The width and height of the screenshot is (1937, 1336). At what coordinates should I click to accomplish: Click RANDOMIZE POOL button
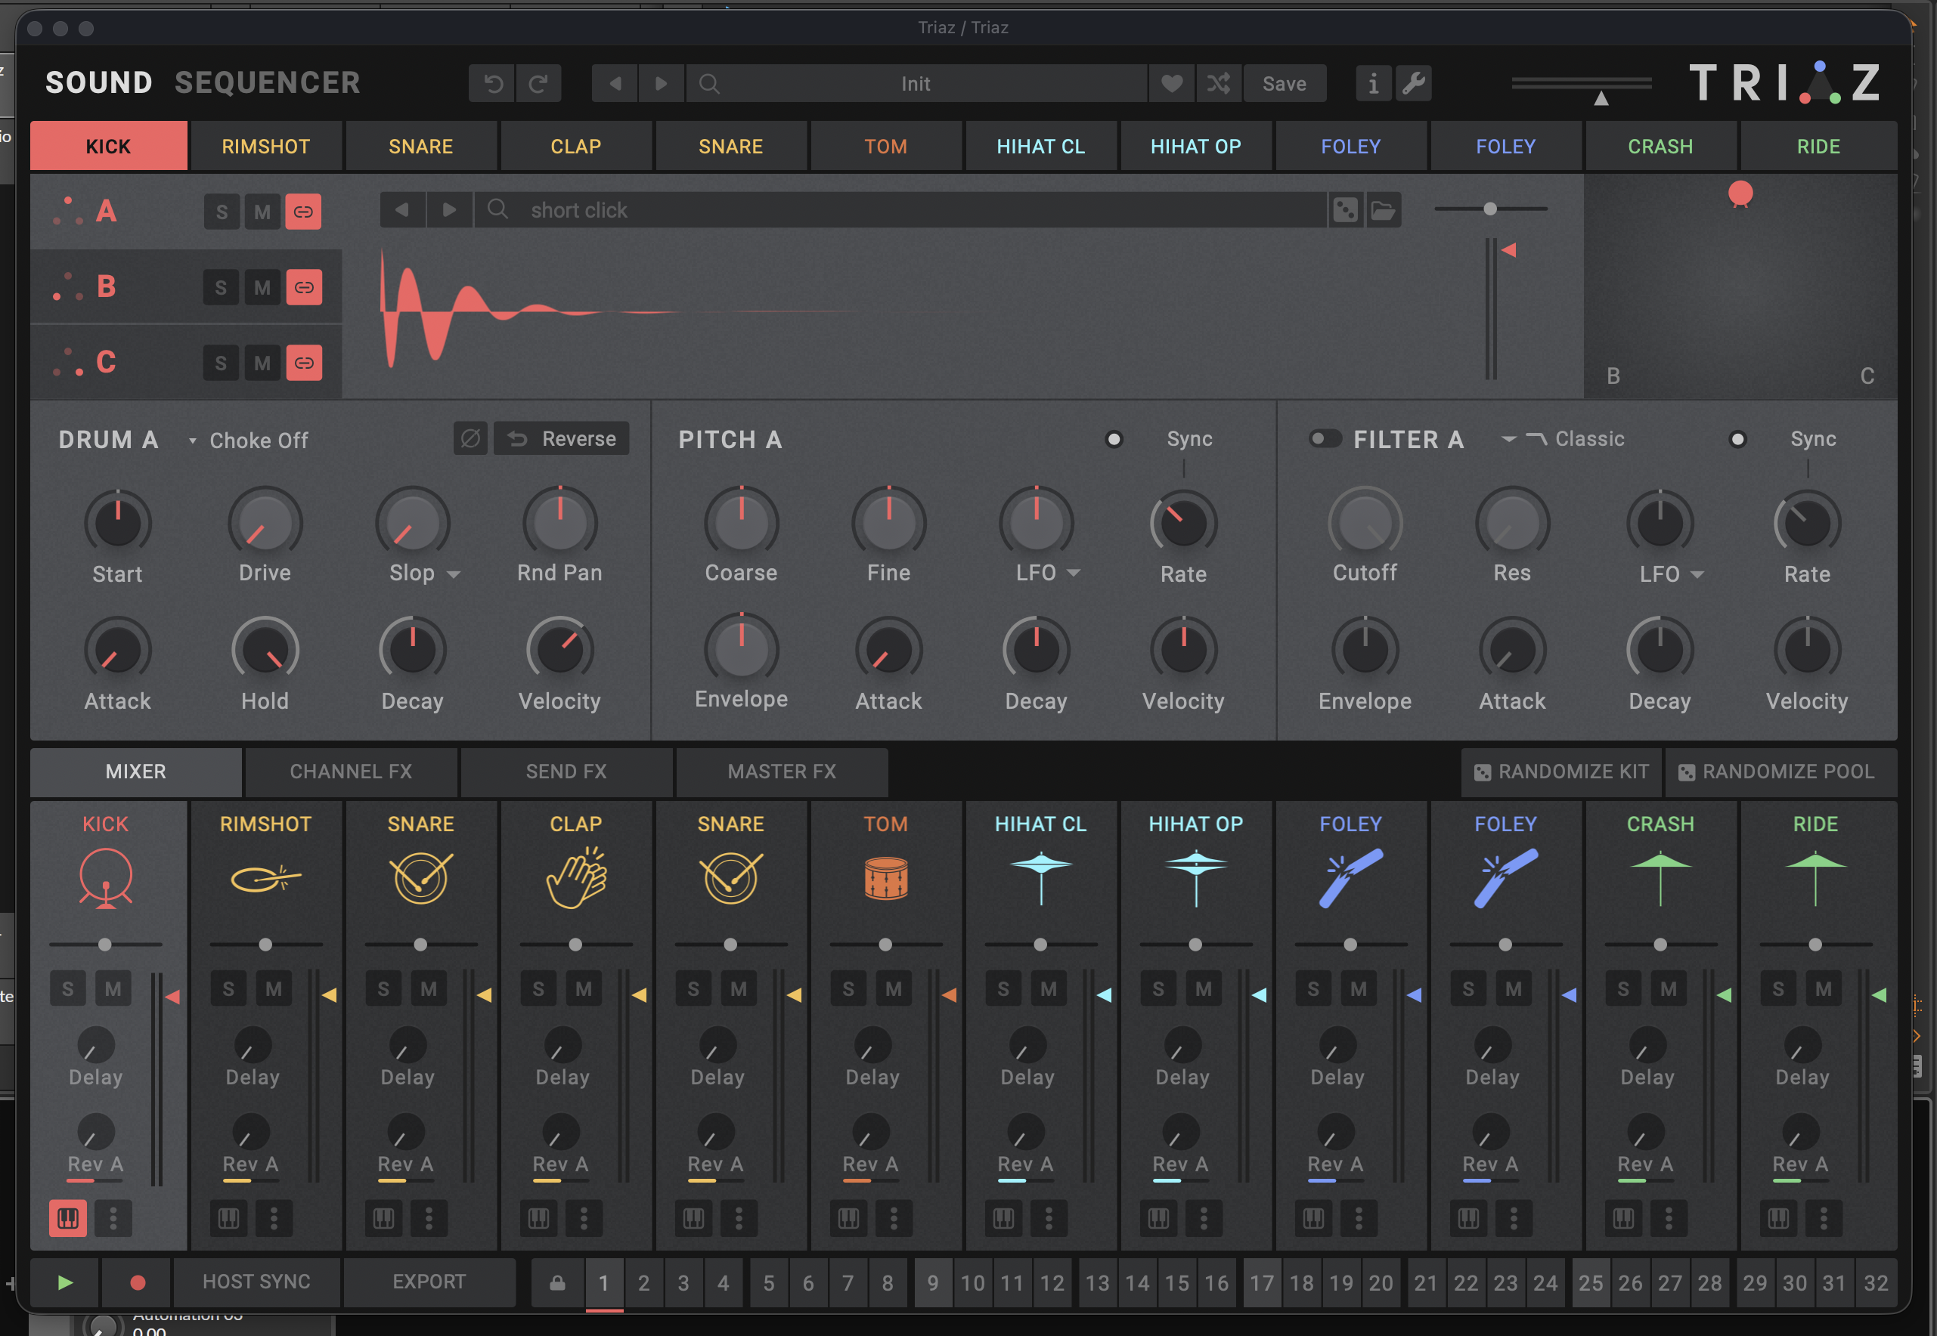coord(1780,772)
